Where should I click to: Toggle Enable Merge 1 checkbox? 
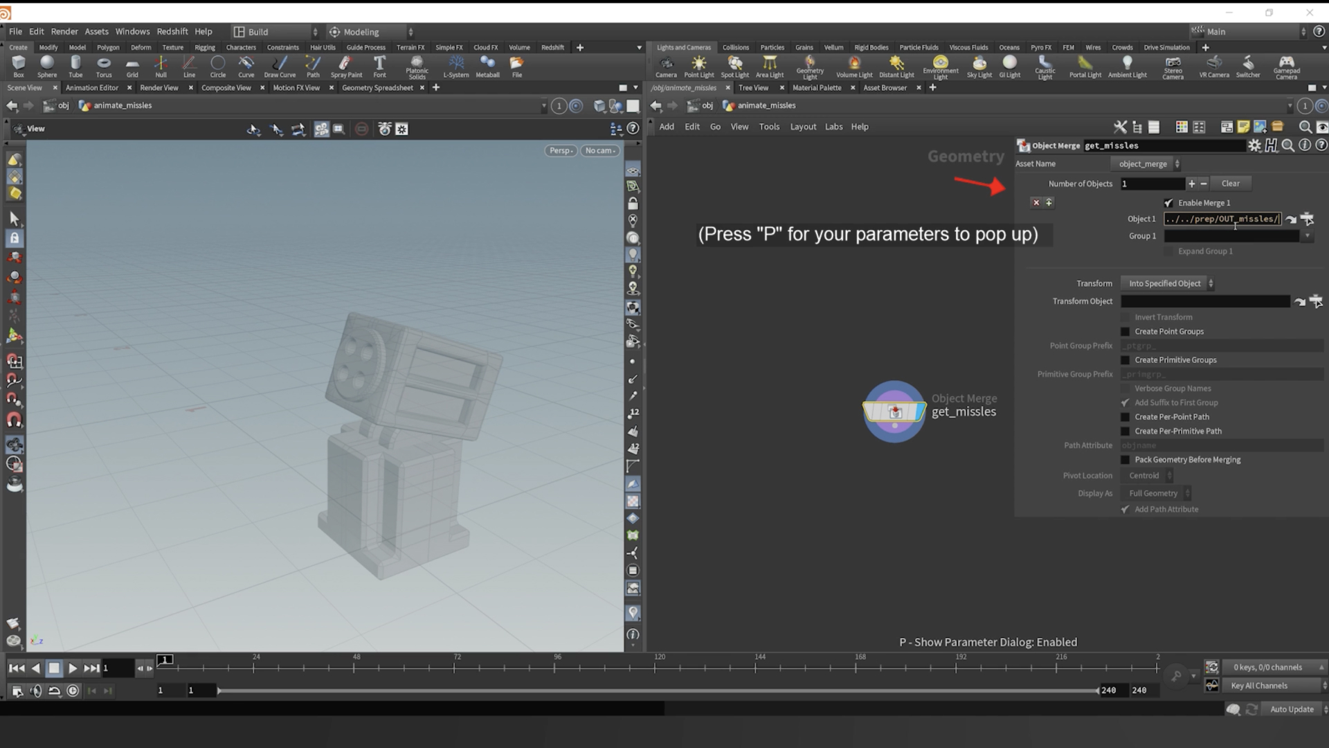tap(1168, 203)
